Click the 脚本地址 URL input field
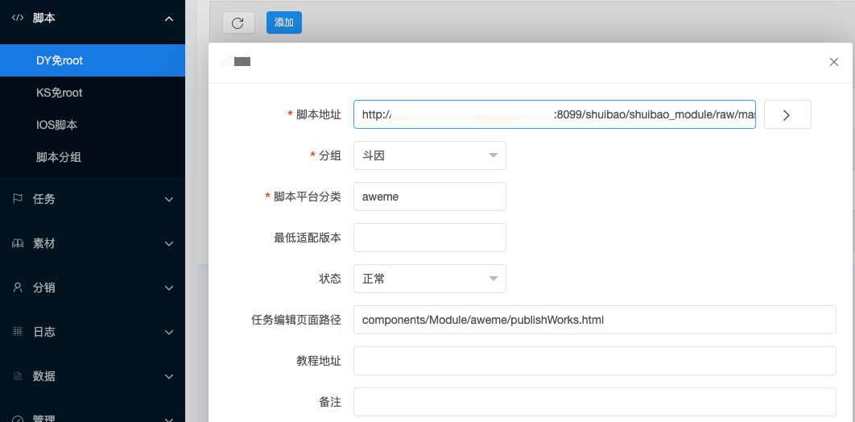 (555, 114)
